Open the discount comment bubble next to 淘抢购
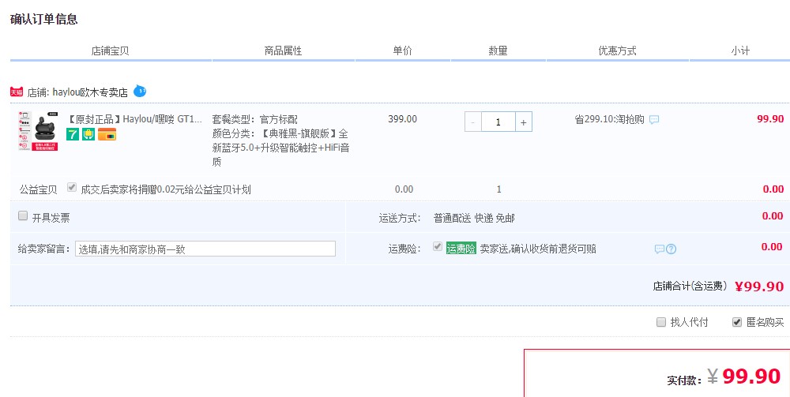 [x=654, y=120]
